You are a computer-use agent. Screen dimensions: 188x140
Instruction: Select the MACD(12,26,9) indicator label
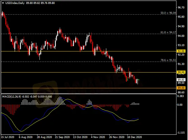(12, 97)
